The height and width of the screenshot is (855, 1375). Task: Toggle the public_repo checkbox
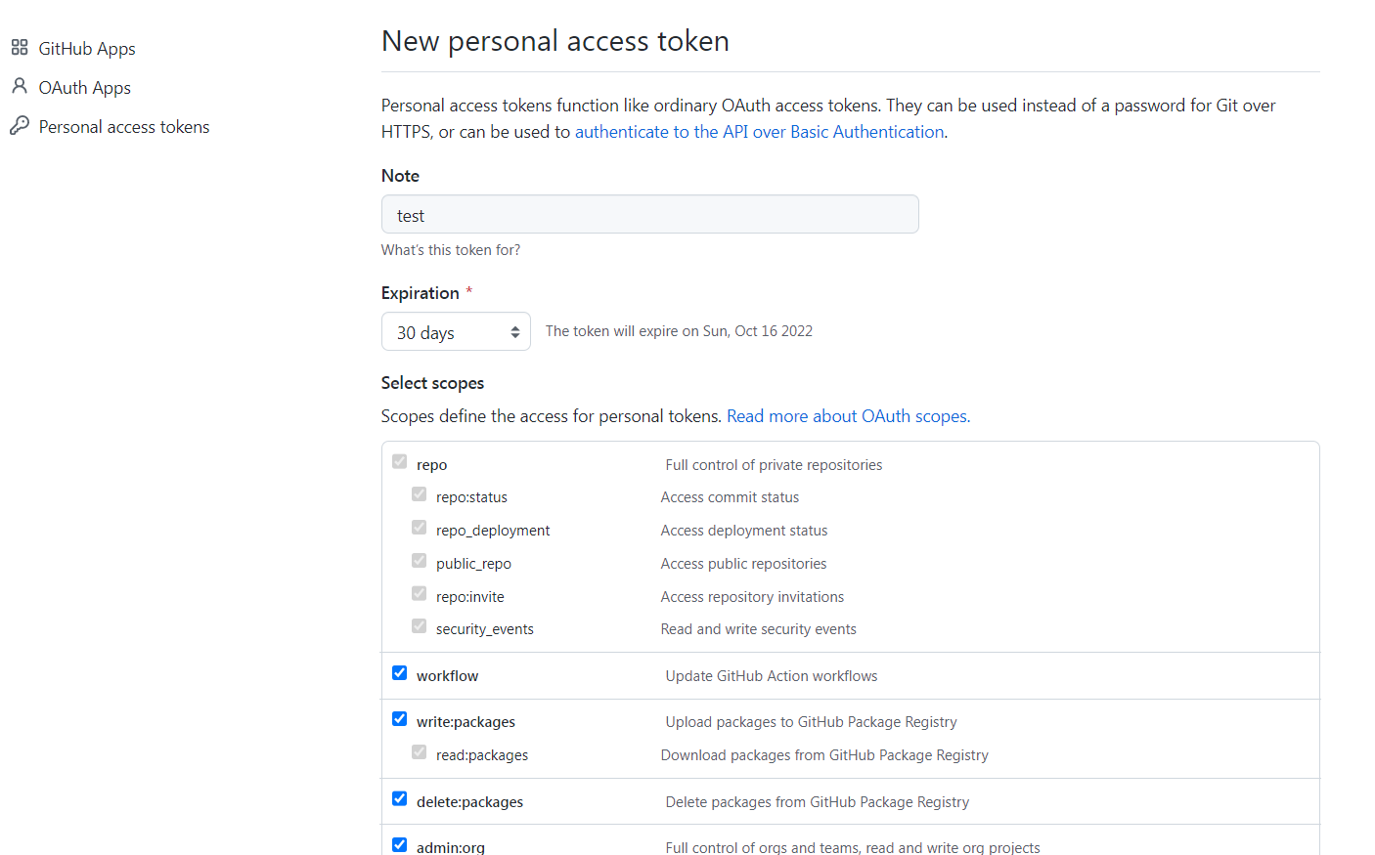(x=420, y=561)
